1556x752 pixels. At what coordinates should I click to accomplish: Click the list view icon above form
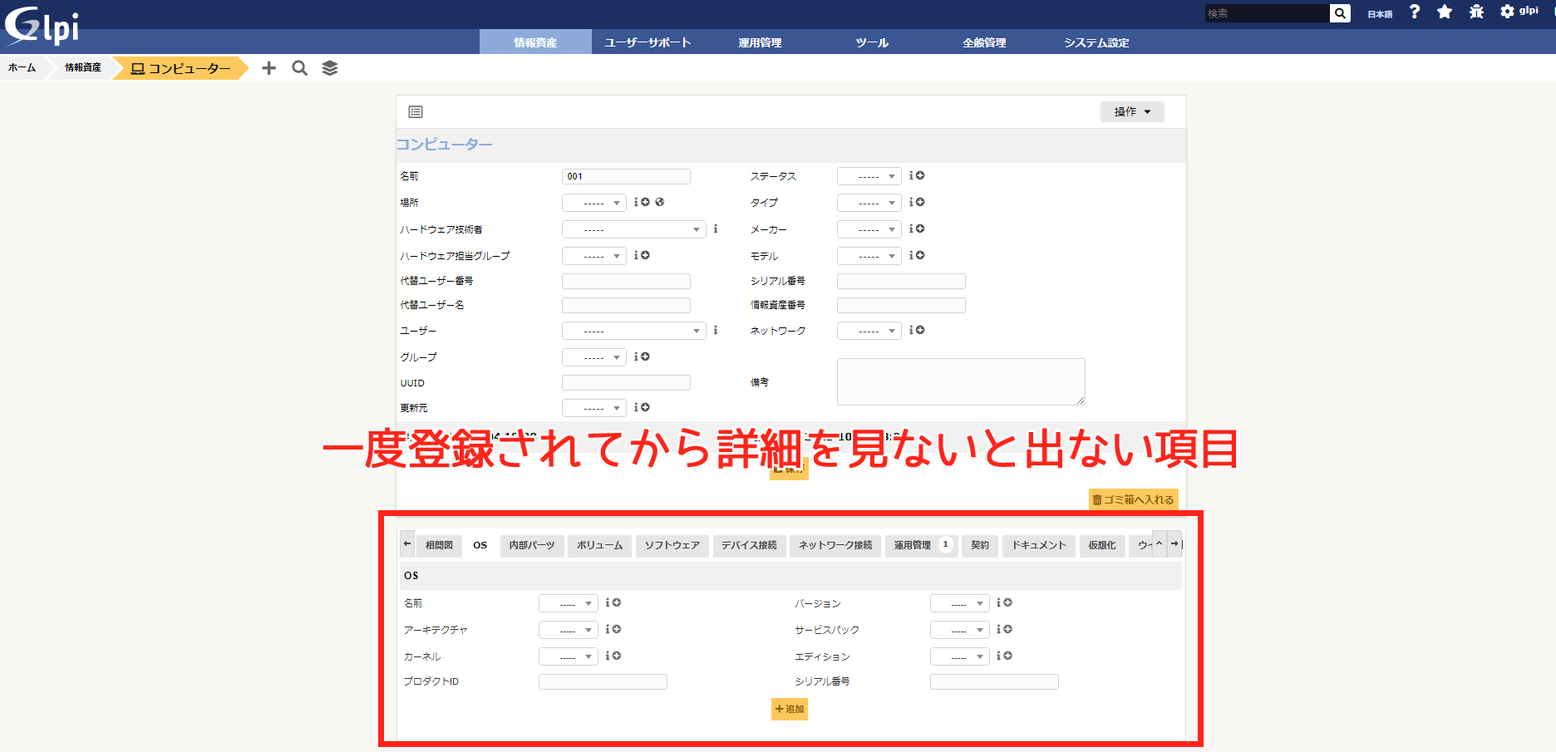pyautogui.click(x=416, y=111)
